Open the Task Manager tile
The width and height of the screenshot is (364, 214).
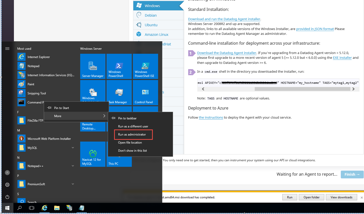(x=119, y=93)
